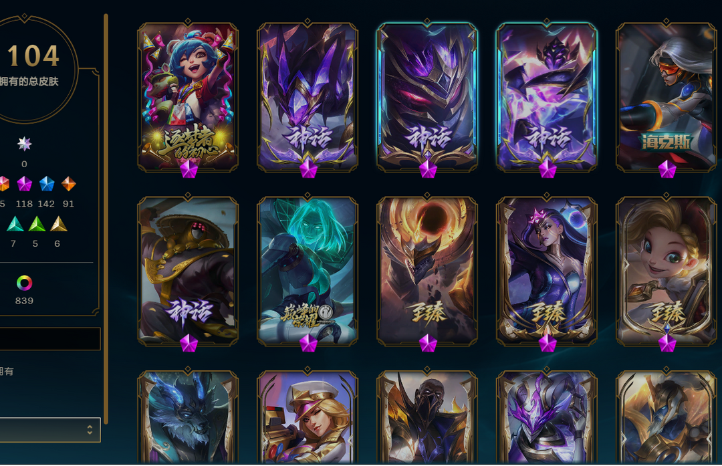This screenshot has height=466, width=722.
Task: Click the vertical gold scrollbar
Action: 106,219
